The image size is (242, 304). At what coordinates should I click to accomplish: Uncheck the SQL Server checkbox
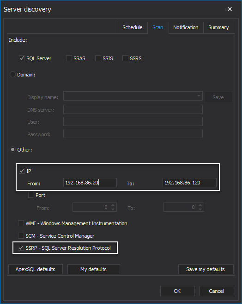22,58
